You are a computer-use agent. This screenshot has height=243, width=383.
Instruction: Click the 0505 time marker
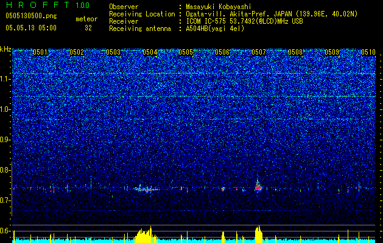pos(186,52)
